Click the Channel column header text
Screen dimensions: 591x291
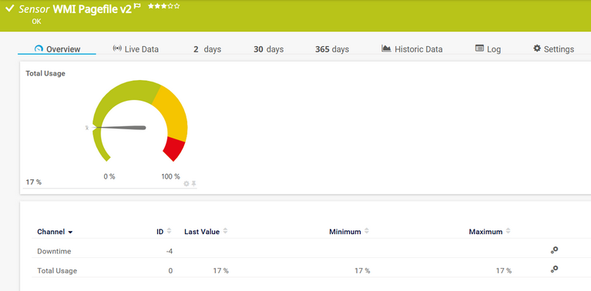[51, 232]
